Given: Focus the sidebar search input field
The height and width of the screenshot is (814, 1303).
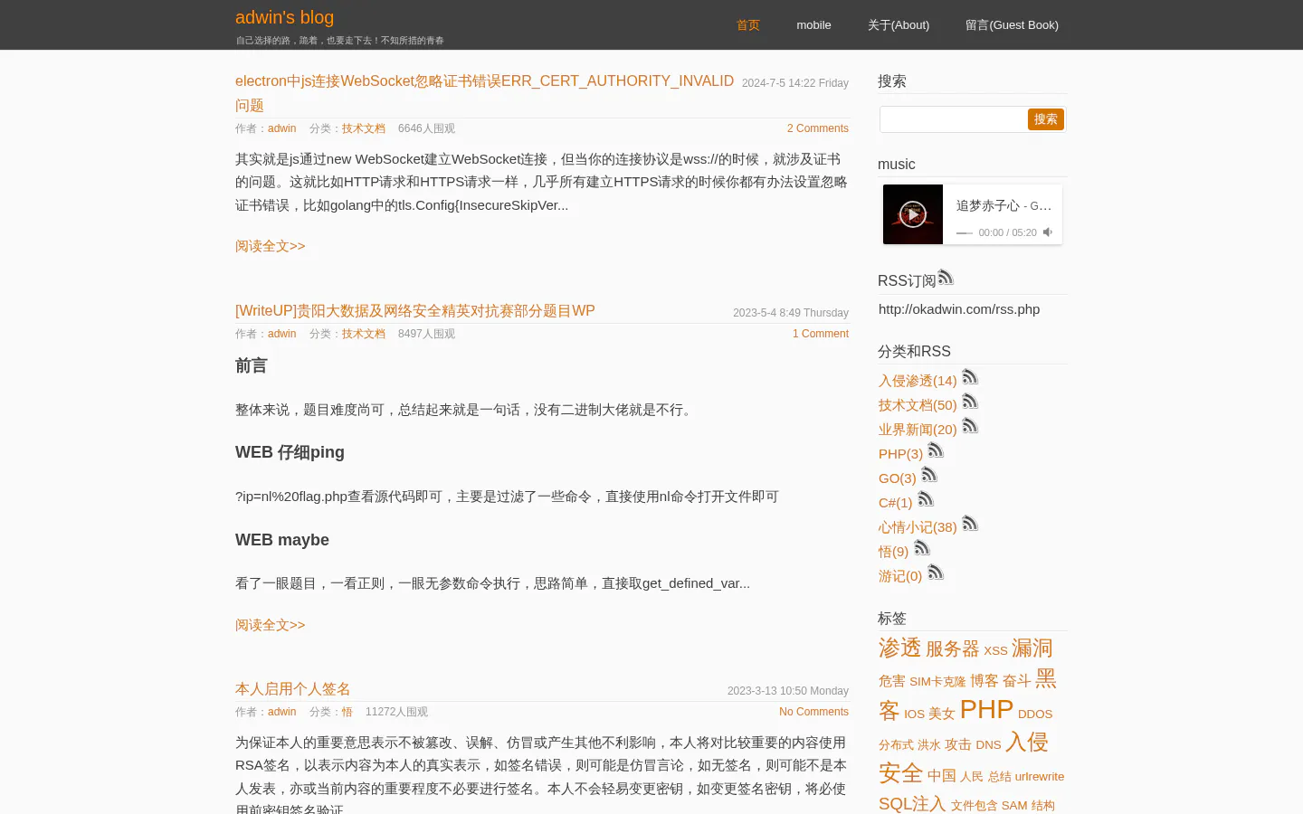Looking at the screenshot, I should pos(954,119).
